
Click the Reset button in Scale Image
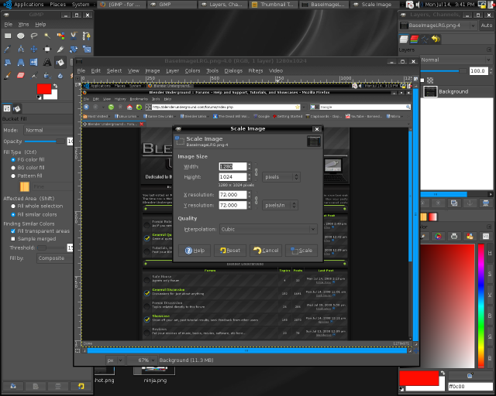tap(230, 251)
